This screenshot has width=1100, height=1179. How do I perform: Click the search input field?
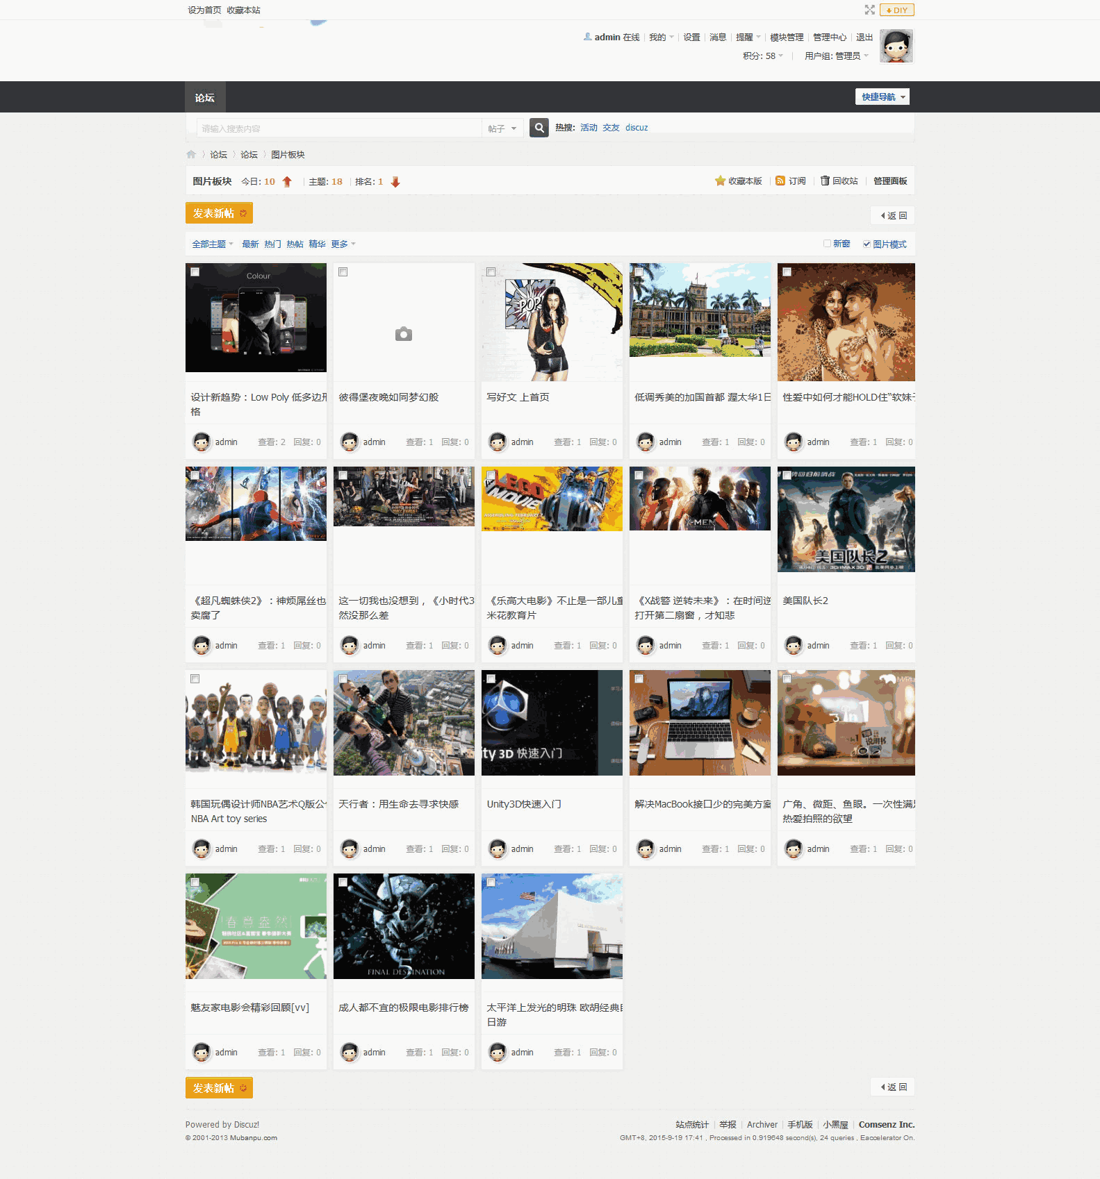(339, 128)
